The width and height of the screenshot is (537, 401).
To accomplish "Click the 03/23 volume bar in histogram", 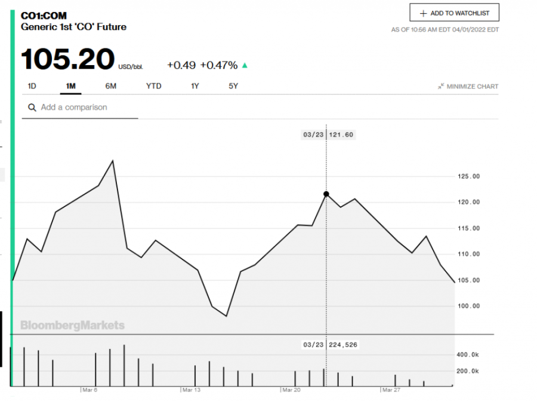I will 323,377.
